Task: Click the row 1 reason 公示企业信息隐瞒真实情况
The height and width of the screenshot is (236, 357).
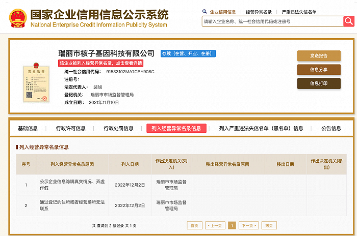Action: click(x=72, y=185)
